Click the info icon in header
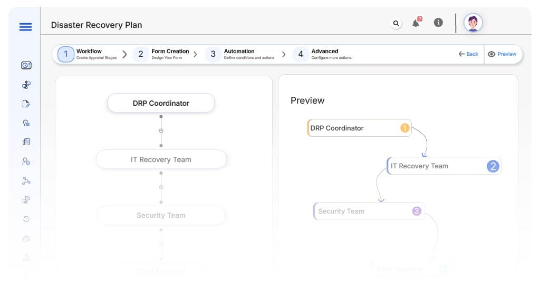540x303 pixels. pyautogui.click(x=438, y=23)
